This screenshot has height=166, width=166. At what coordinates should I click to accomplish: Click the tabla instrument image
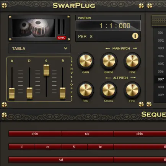(x=34, y=28)
